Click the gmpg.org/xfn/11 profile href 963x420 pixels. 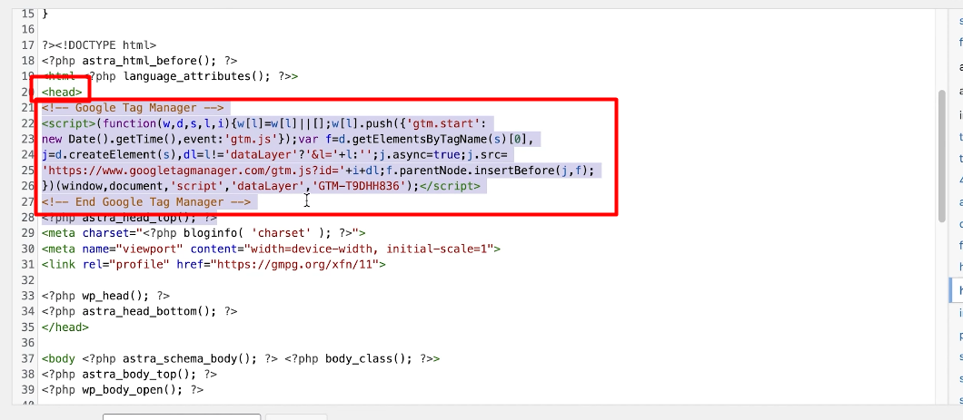[x=296, y=265]
